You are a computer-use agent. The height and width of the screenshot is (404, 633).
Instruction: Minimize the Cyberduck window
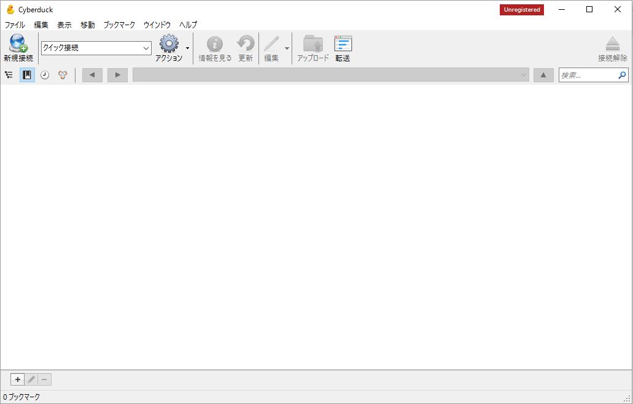tap(562, 9)
